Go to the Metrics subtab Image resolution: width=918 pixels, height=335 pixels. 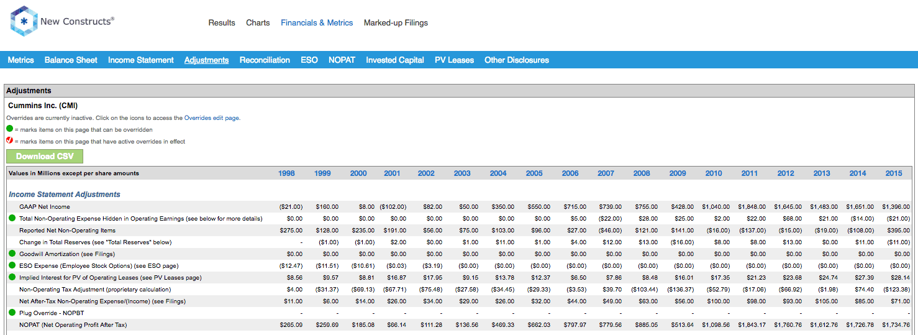(20, 60)
